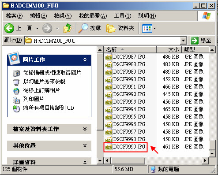218x175 pixels.
Task: Expand the 檔案及資料夾工作 panel
Action: (85, 129)
